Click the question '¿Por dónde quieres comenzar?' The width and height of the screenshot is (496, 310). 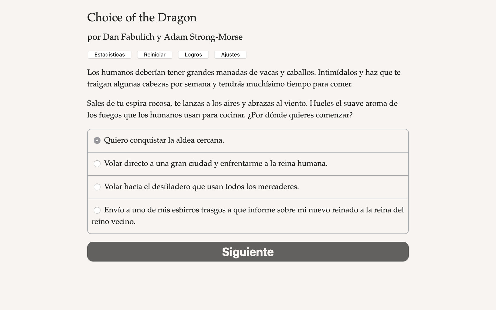300,115
